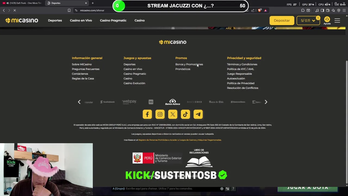
Task: Click the Scotiabank payment logo
Action: point(107,102)
